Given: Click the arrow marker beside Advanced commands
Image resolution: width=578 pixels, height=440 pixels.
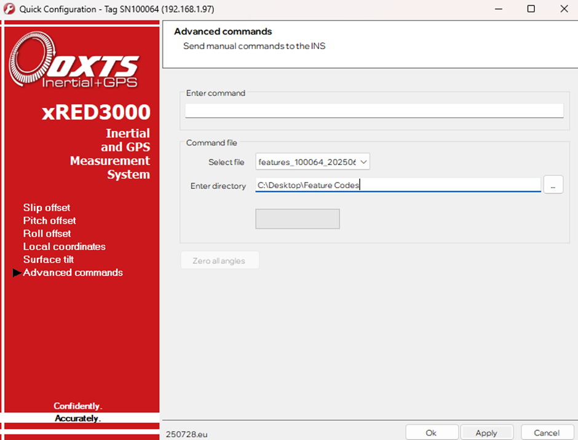Looking at the screenshot, I should coord(17,272).
